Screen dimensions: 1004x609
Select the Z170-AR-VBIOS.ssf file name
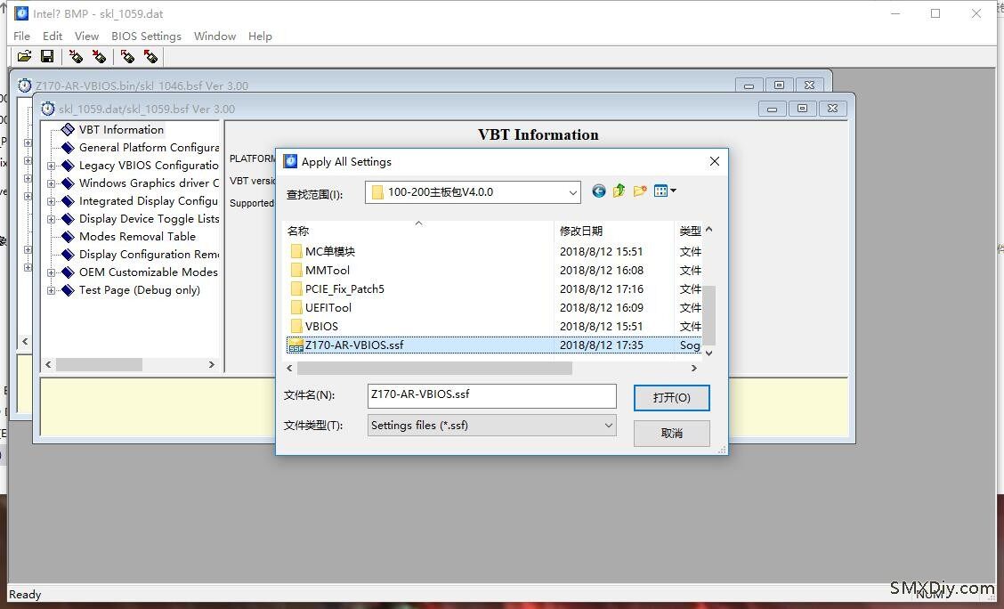point(354,345)
